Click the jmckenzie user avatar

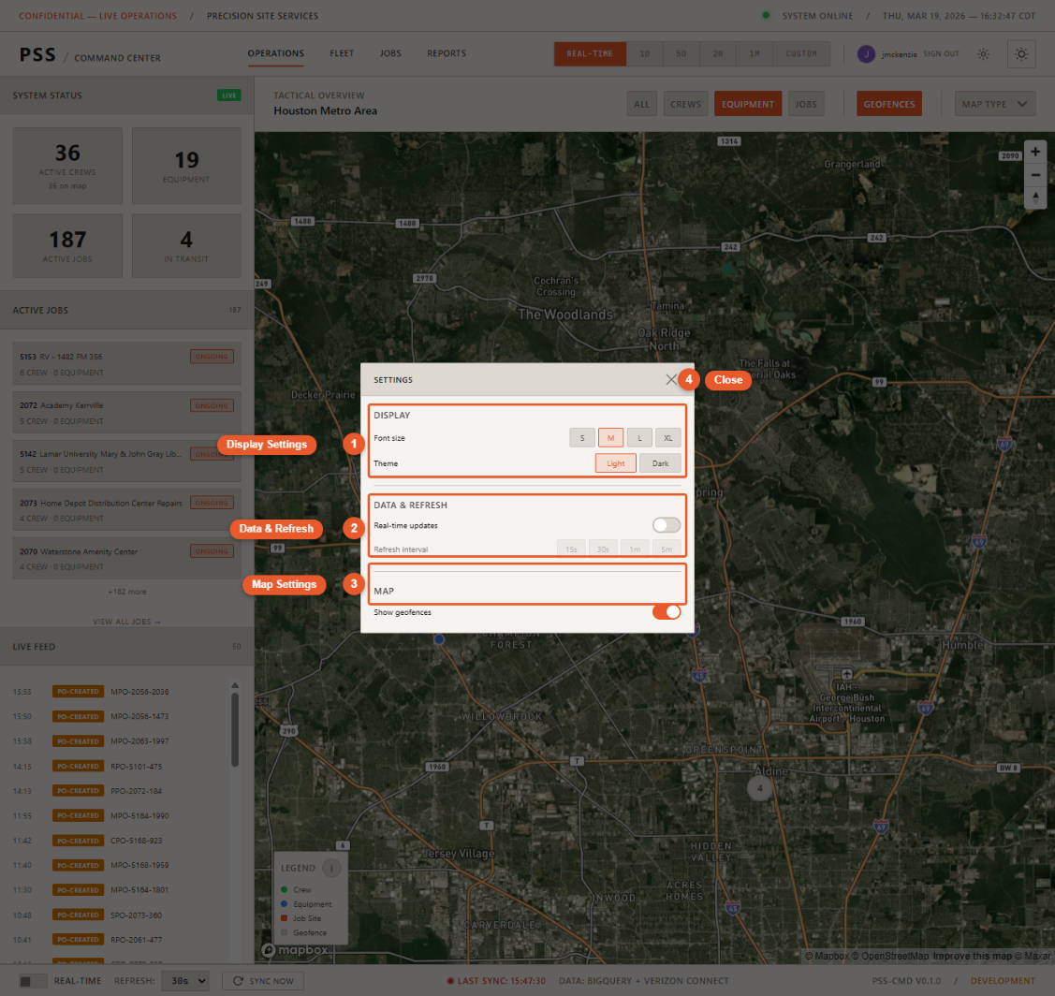(x=866, y=54)
